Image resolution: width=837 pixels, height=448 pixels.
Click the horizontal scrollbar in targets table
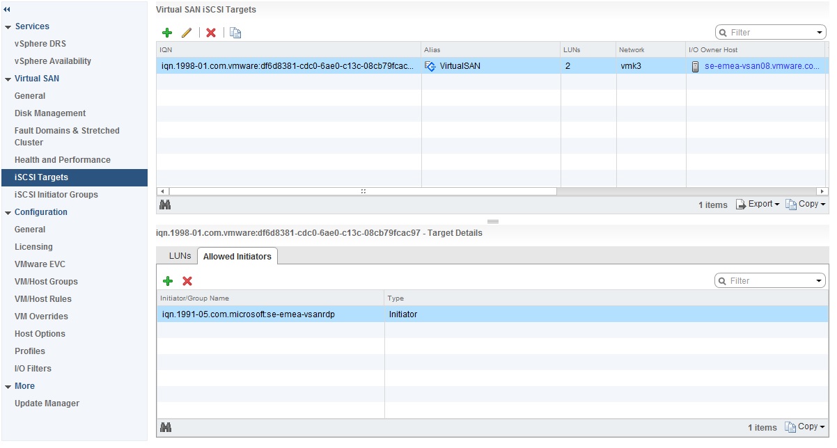pyautogui.click(x=362, y=191)
